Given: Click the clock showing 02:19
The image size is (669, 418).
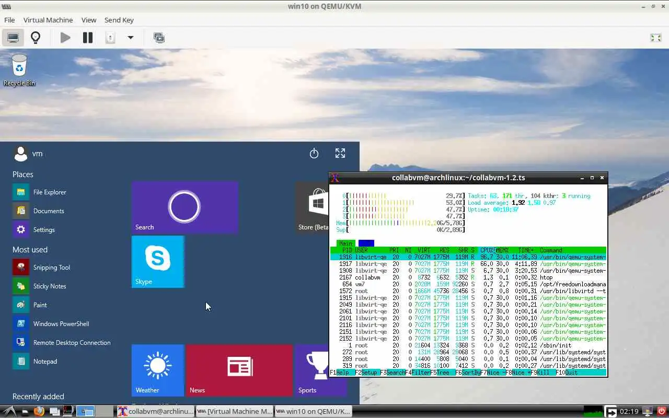Looking at the screenshot, I should coord(629,412).
